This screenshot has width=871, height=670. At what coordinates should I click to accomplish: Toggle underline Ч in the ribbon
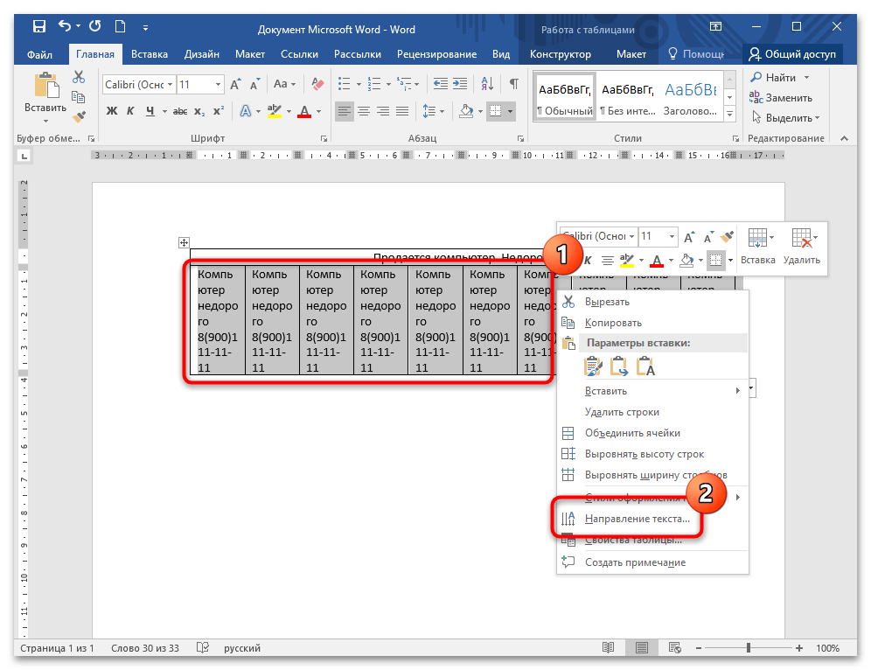point(150,111)
